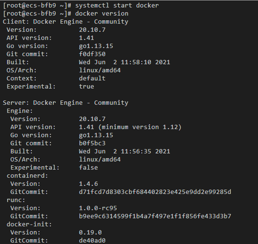
Task: Click the containerd version 1.4.6
Action: (x=88, y=184)
